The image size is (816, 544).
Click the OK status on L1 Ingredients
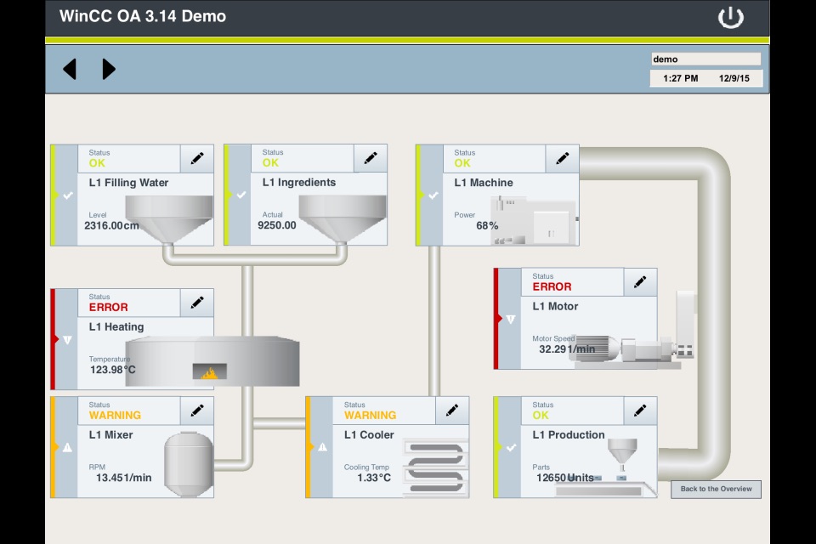[x=270, y=162]
